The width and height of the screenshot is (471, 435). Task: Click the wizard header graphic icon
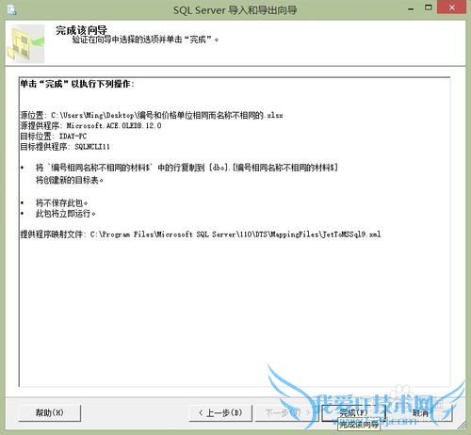[x=25, y=43]
